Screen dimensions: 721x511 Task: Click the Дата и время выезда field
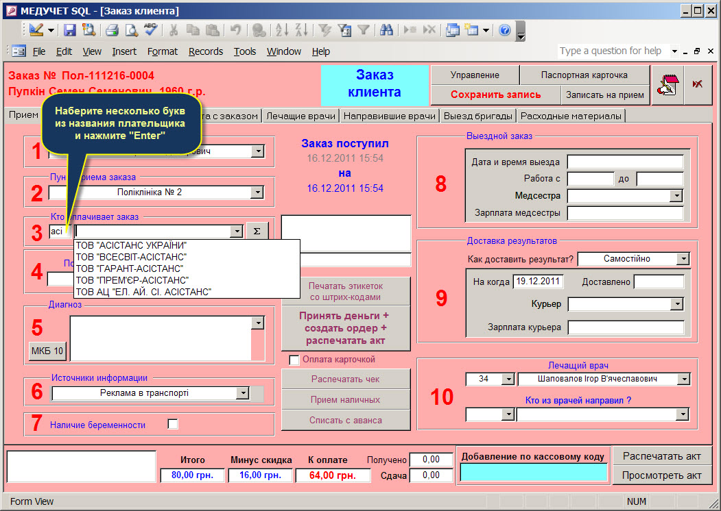(x=625, y=162)
